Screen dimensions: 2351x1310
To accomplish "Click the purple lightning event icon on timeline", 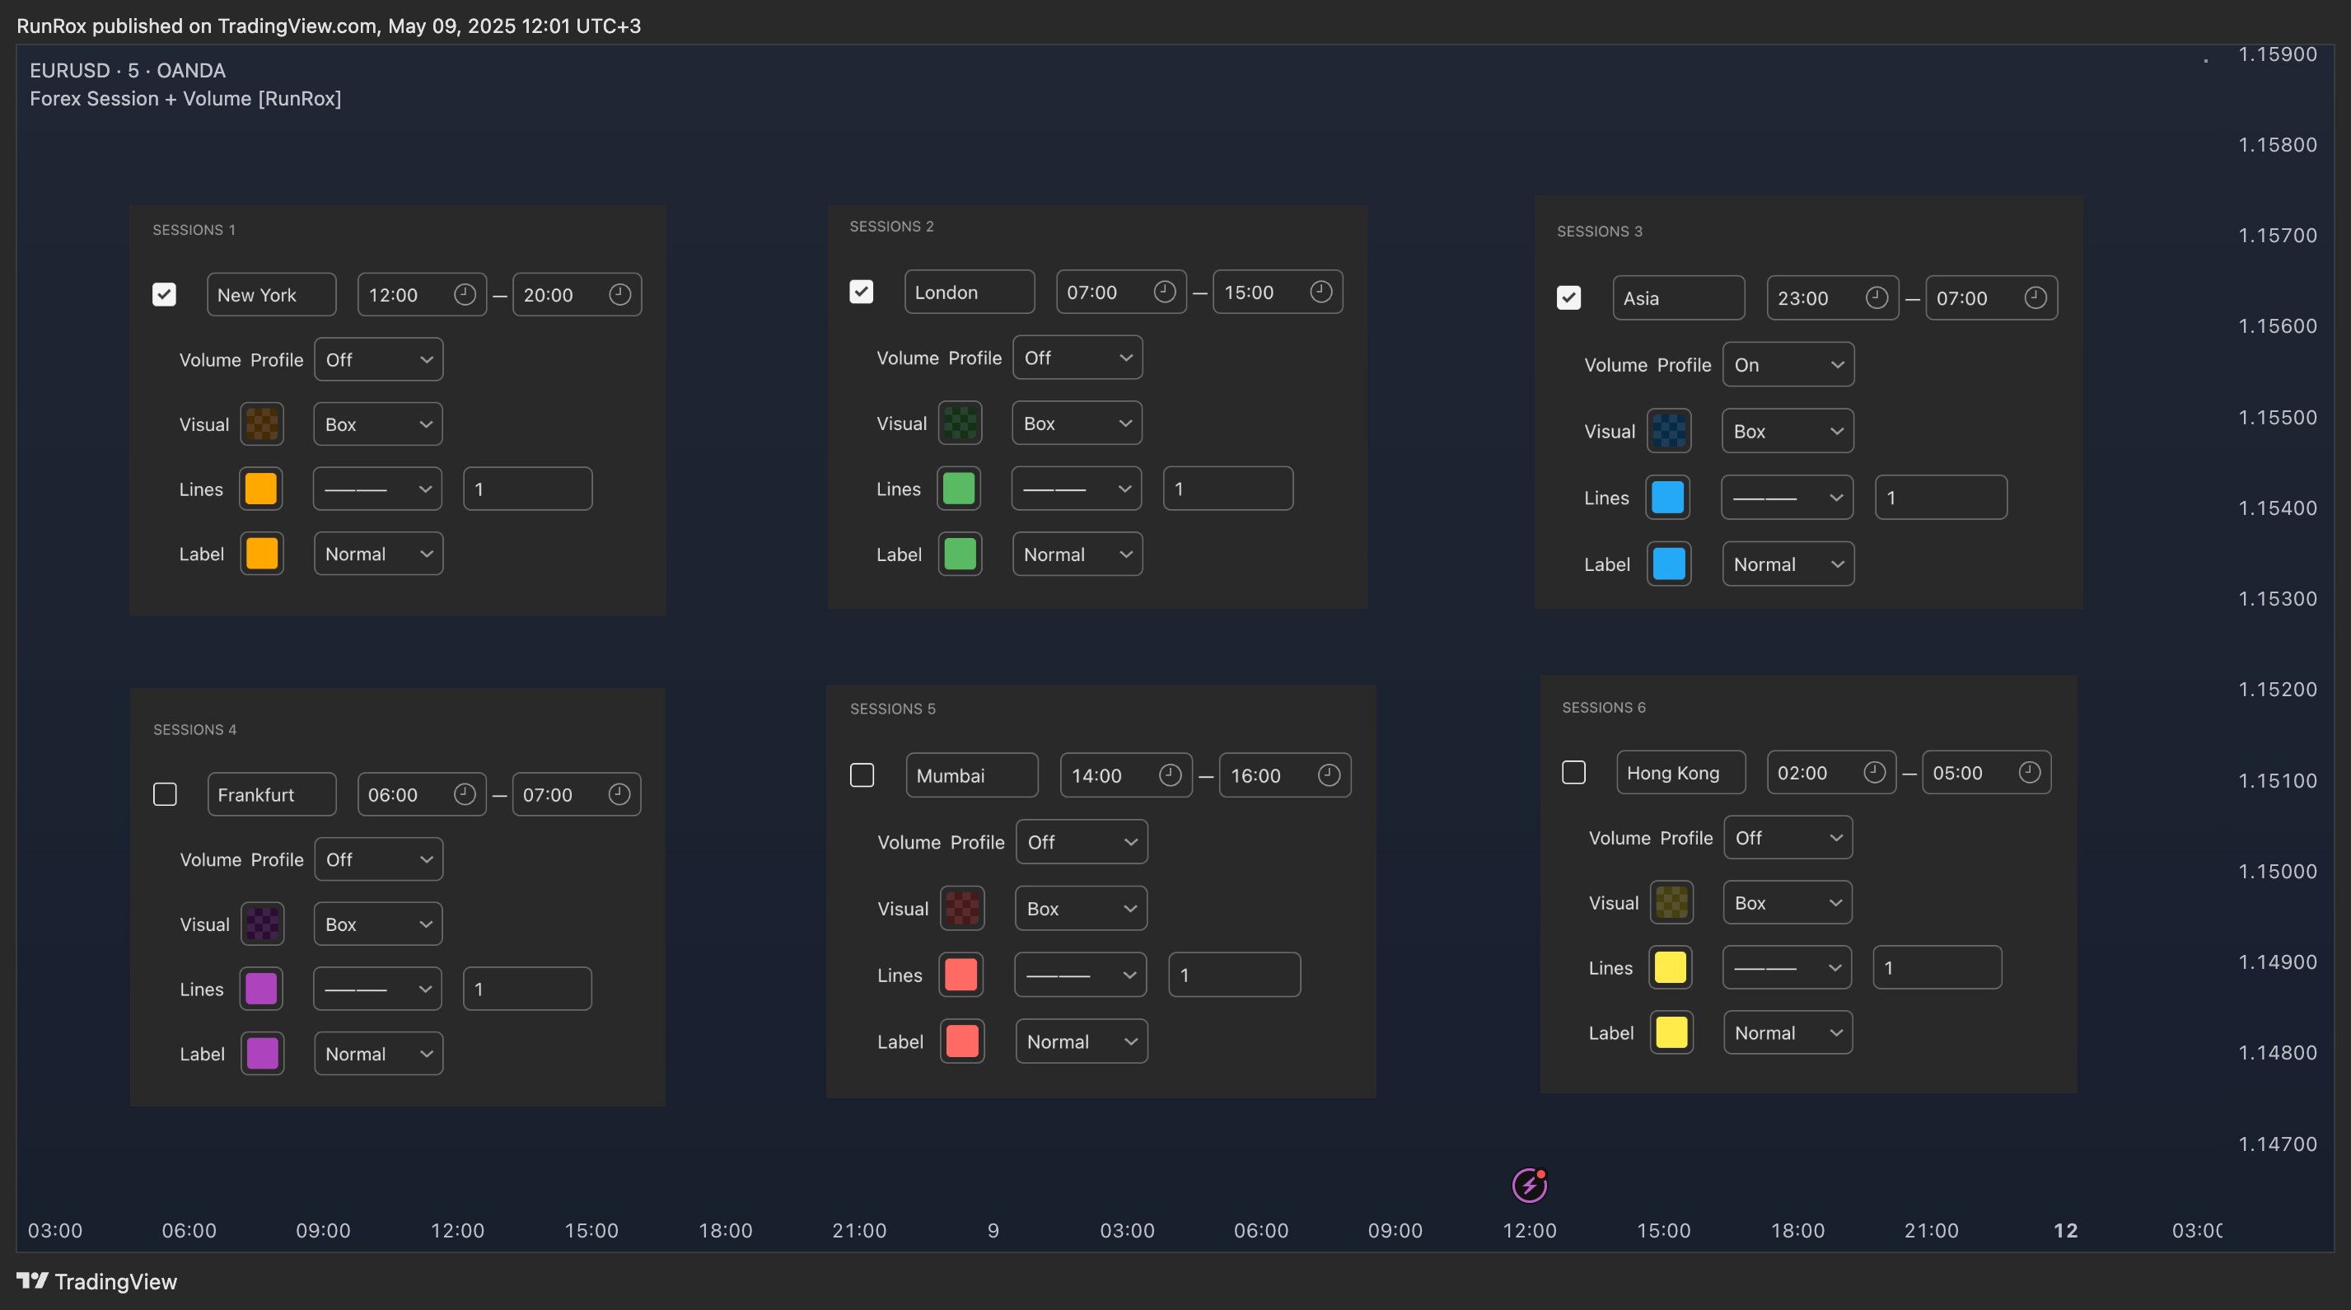I will click(x=1530, y=1185).
